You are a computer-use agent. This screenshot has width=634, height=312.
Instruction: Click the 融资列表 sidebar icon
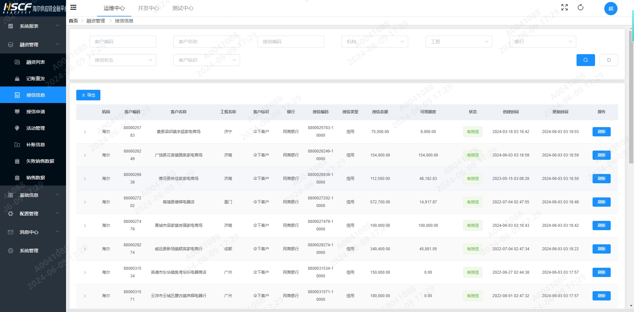17,62
